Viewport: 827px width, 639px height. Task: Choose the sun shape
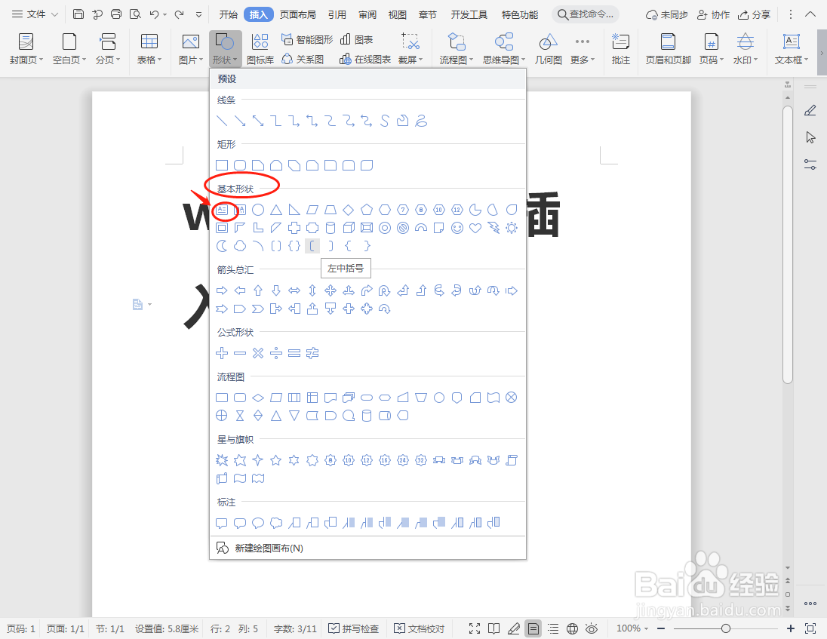click(x=511, y=228)
